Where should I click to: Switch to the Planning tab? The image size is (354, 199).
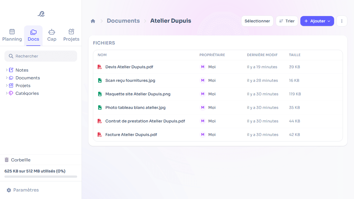(x=12, y=35)
